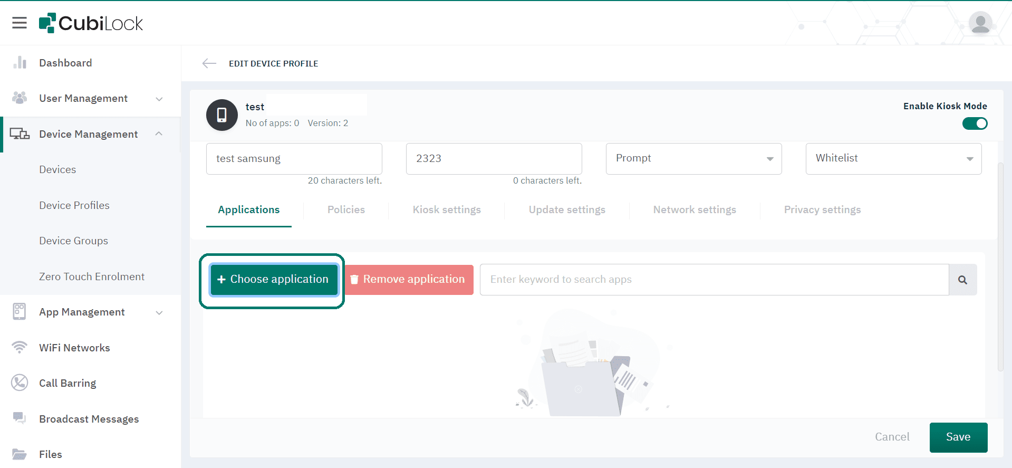The height and width of the screenshot is (468, 1012).
Task: Open the Whitelist dropdown
Action: [894, 158]
